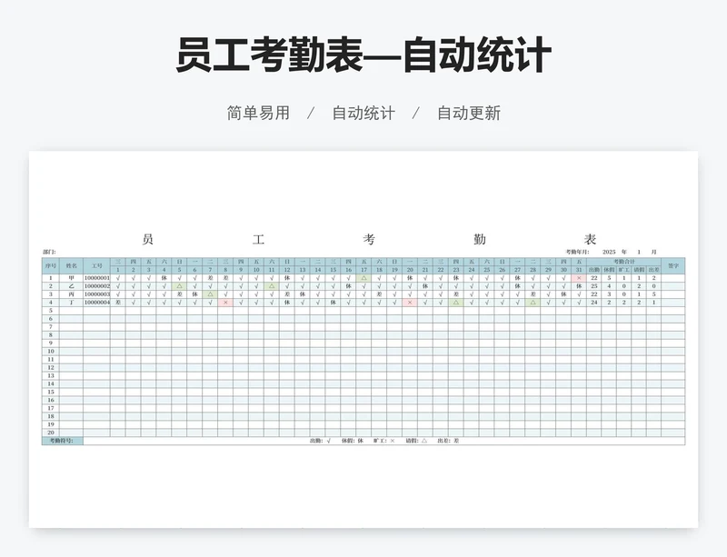
Task: Select row number 20 in the 序号 column
Action: point(51,433)
